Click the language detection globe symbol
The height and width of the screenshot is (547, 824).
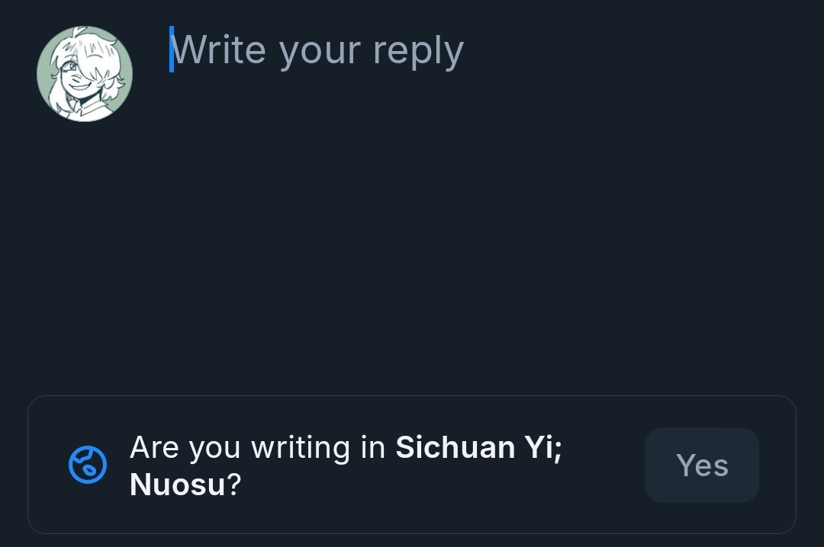(x=88, y=465)
